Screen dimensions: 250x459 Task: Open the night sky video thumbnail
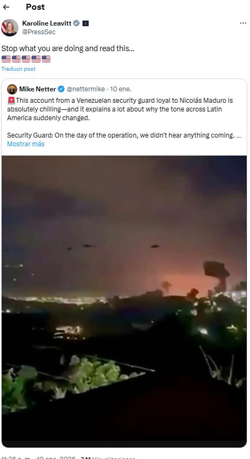coord(124,301)
